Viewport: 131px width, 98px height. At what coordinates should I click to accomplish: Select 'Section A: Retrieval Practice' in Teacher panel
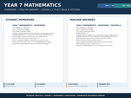94,38
